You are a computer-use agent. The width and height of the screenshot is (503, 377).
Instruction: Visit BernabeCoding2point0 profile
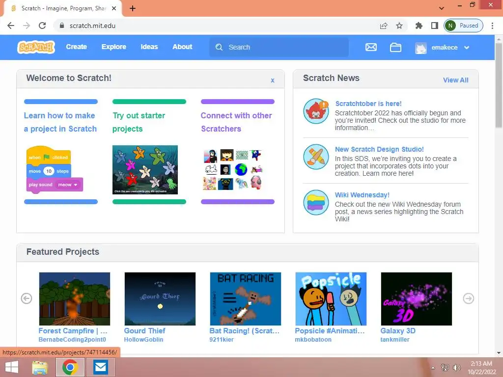pyautogui.click(x=72, y=340)
